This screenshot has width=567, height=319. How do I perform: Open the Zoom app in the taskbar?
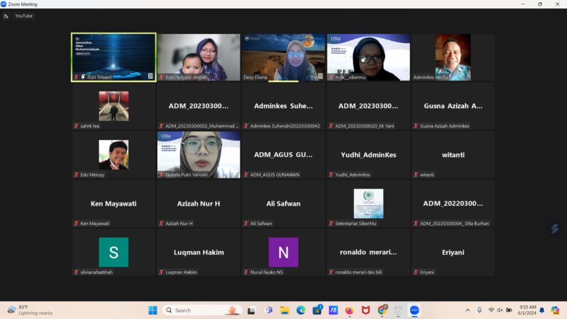pos(414,310)
